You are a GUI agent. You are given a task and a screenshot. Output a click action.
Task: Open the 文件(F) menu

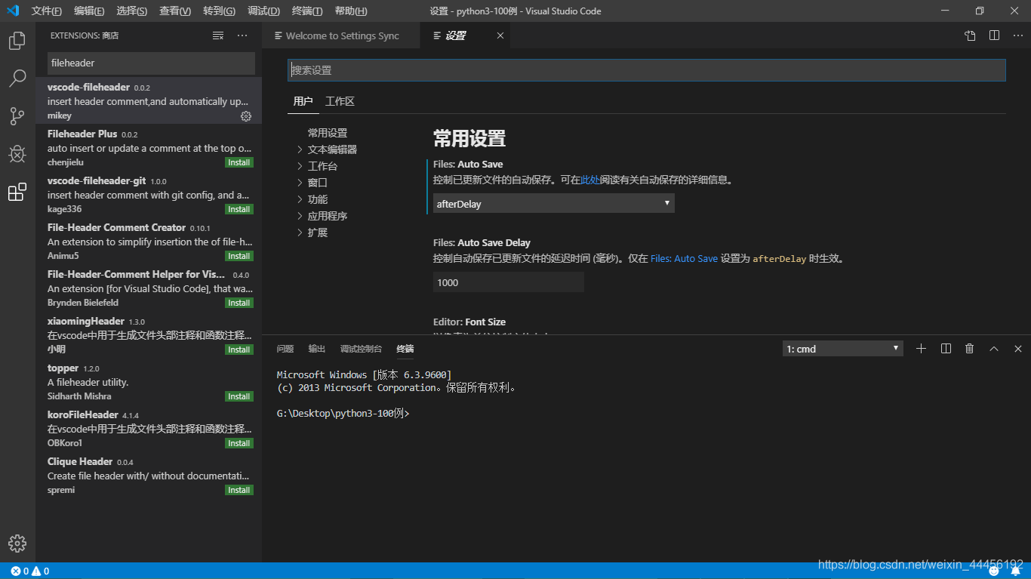[x=47, y=11]
